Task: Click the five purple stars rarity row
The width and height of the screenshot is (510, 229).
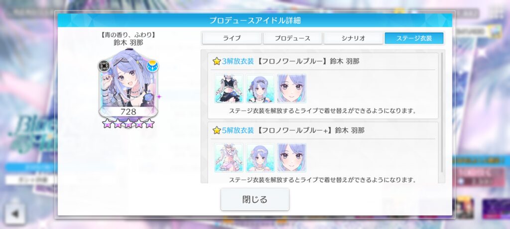Action: coord(128,123)
